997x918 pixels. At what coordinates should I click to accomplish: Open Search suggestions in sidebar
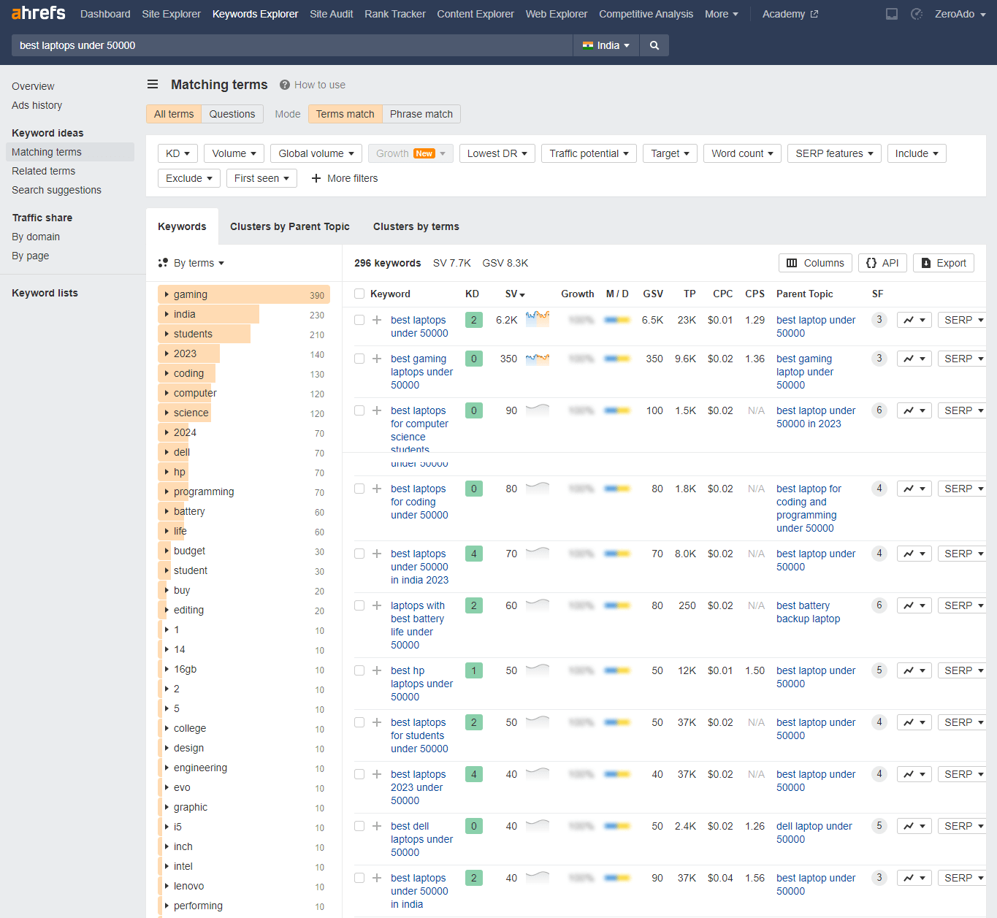57,190
